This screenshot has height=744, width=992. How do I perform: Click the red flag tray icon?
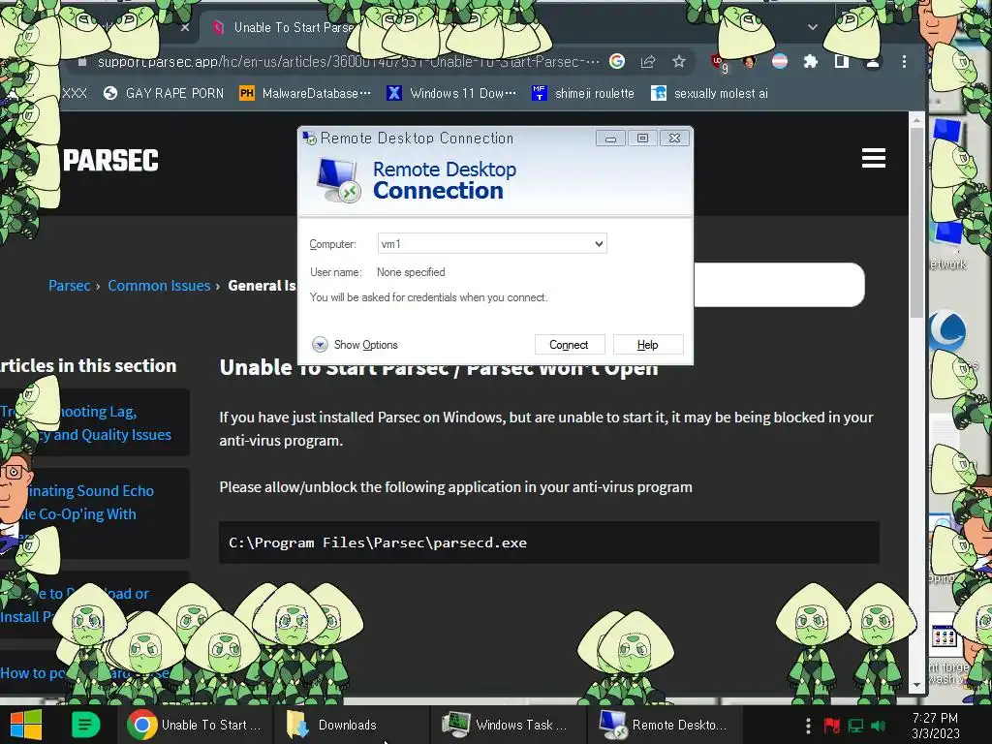pos(832,726)
